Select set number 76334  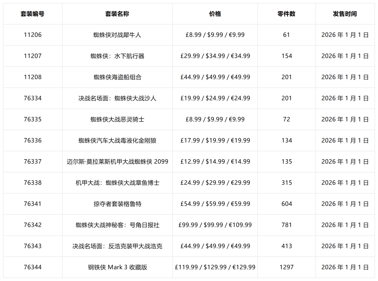click(x=33, y=98)
